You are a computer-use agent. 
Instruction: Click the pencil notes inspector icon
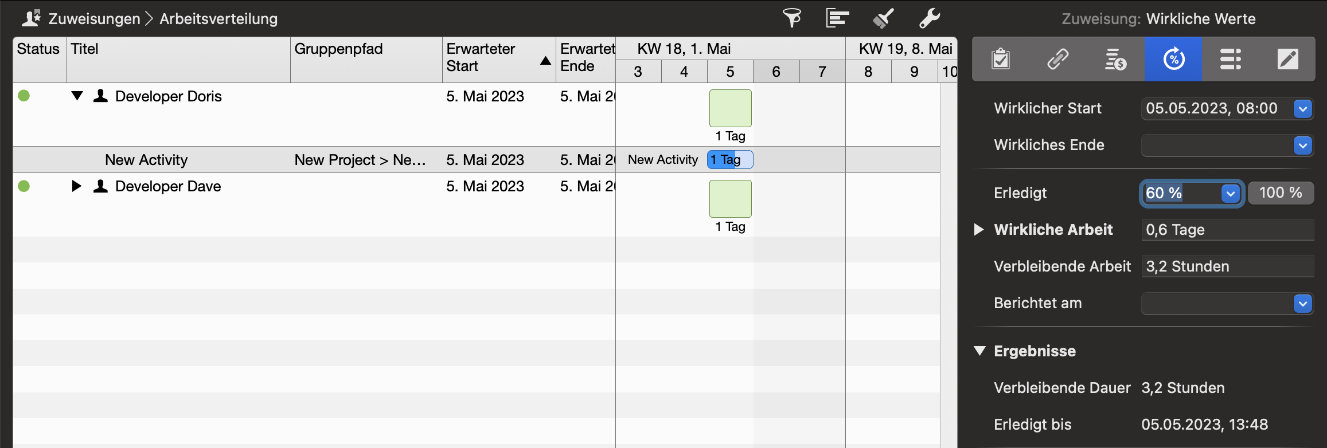click(x=1288, y=59)
